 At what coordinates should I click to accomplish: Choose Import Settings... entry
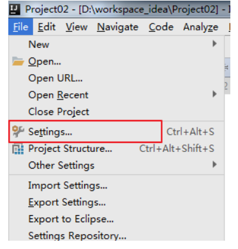(x=116, y=185)
